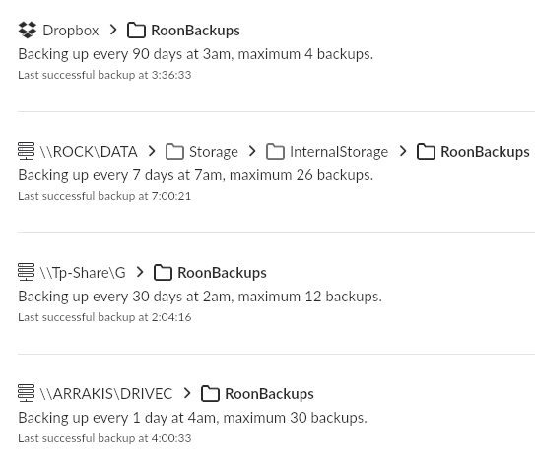Select the 90 days Dropbox backup schedule
This screenshot has width=535, height=464.
195,54
